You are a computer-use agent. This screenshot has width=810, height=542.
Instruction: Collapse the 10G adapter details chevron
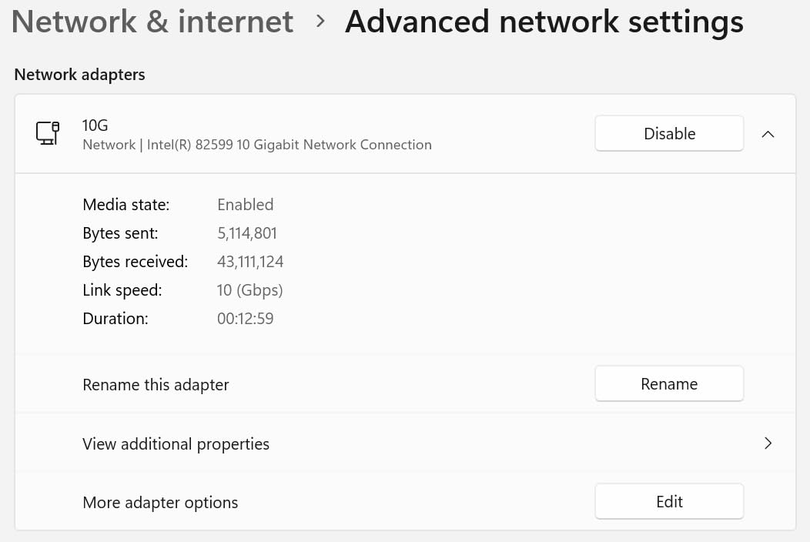767,134
